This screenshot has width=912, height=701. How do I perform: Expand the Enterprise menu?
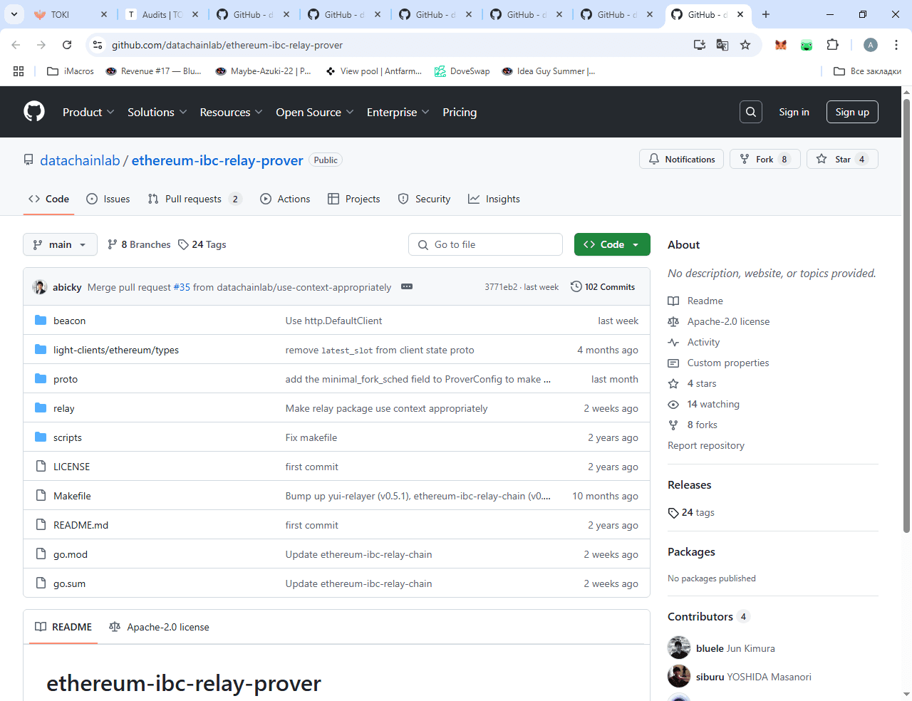(398, 112)
